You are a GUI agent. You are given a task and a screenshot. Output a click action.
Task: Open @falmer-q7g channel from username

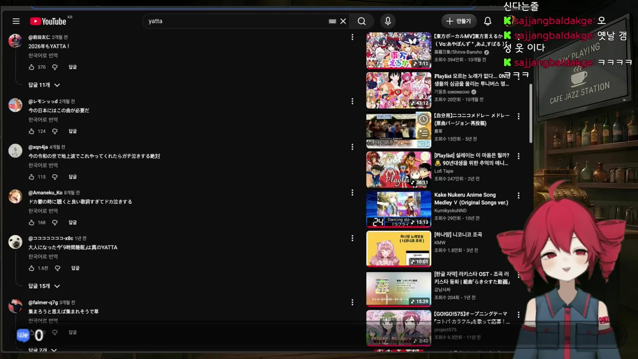pyautogui.click(x=43, y=303)
